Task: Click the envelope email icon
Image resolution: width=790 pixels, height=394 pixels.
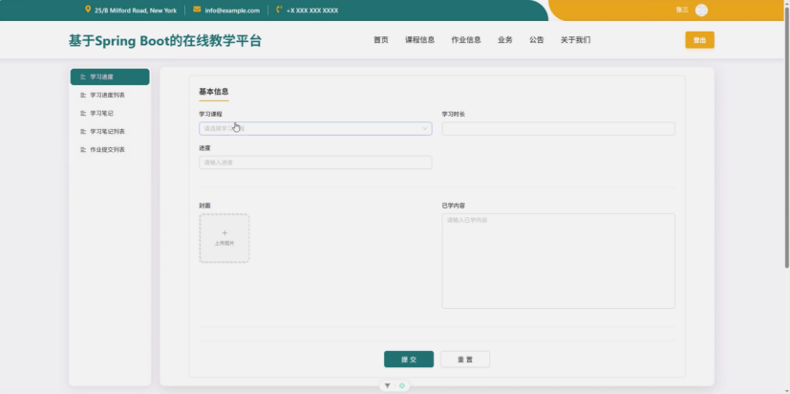Action: [197, 10]
